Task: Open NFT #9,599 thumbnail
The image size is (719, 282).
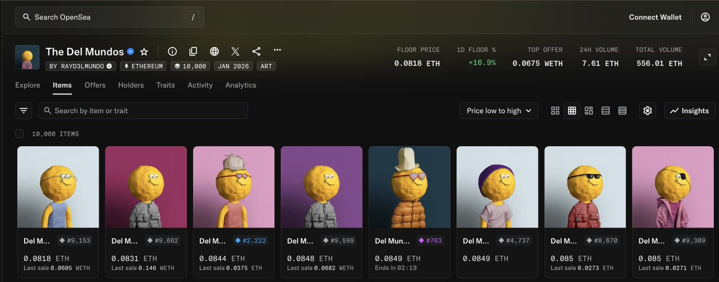Action: coord(322,187)
